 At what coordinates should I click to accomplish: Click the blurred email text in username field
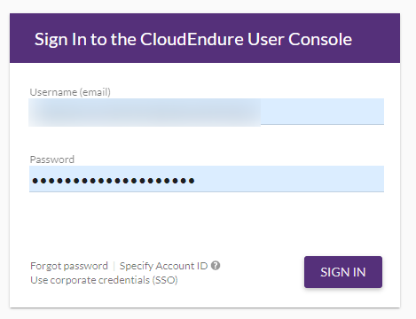point(145,113)
